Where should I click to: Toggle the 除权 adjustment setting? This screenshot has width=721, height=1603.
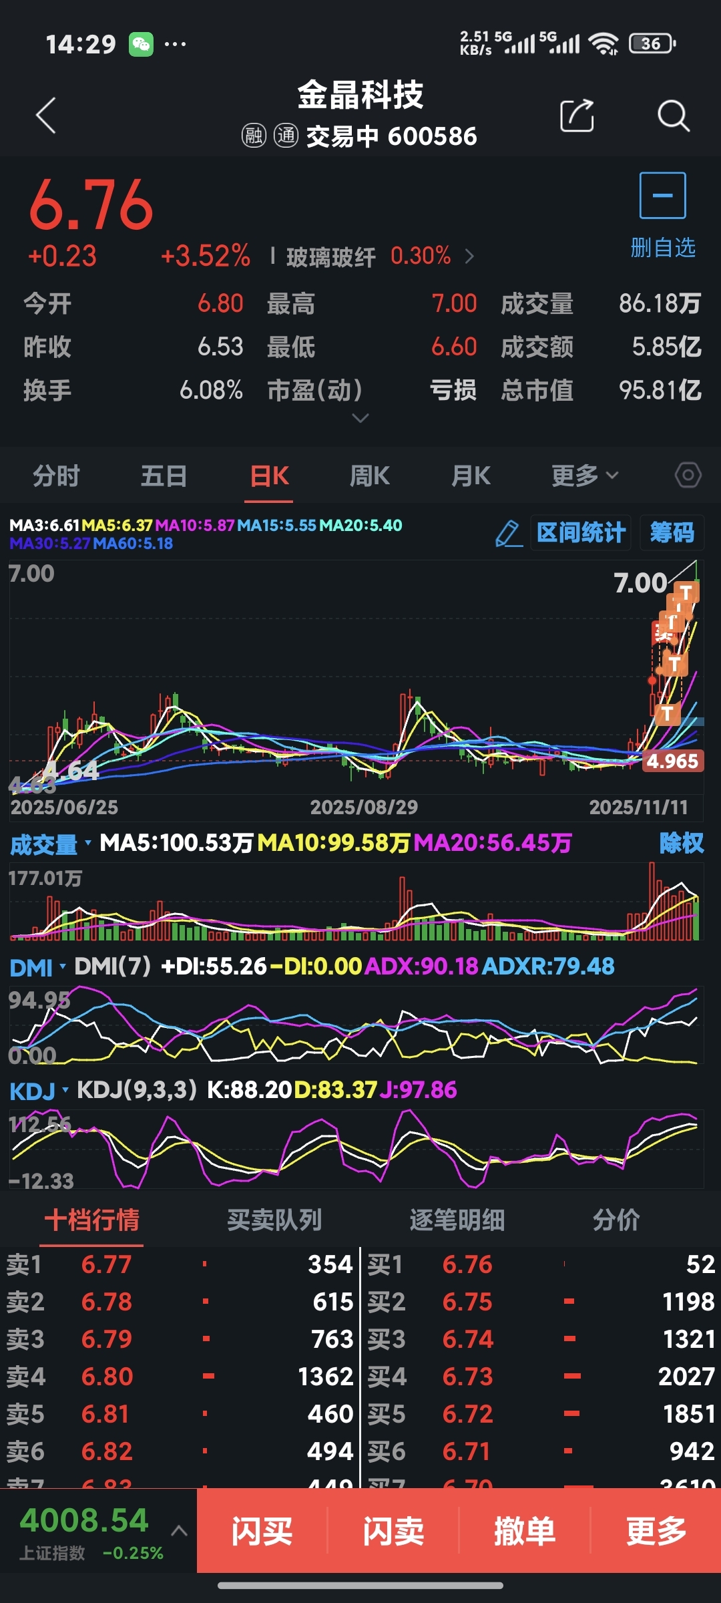pos(681,843)
